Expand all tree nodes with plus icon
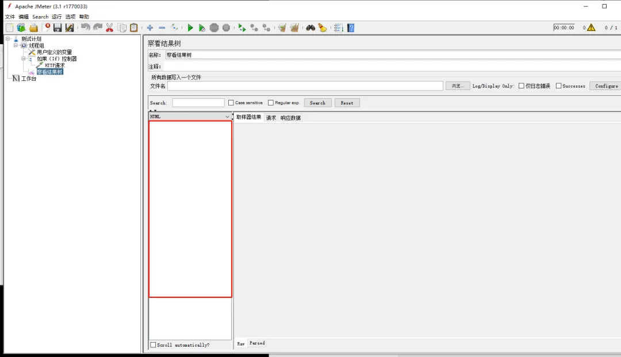 tap(149, 28)
